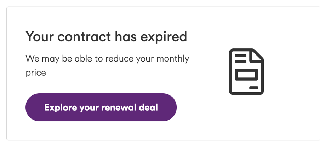Click the word 'Your' starting the heading
Image resolution: width=320 pixels, height=145 pixels.
[40, 37]
